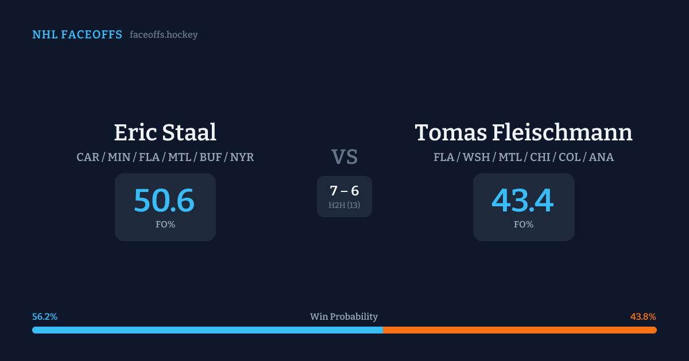Click the H2H (13) label
The width and height of the screenshot is (689, 361).
click(x=344, y=205)
